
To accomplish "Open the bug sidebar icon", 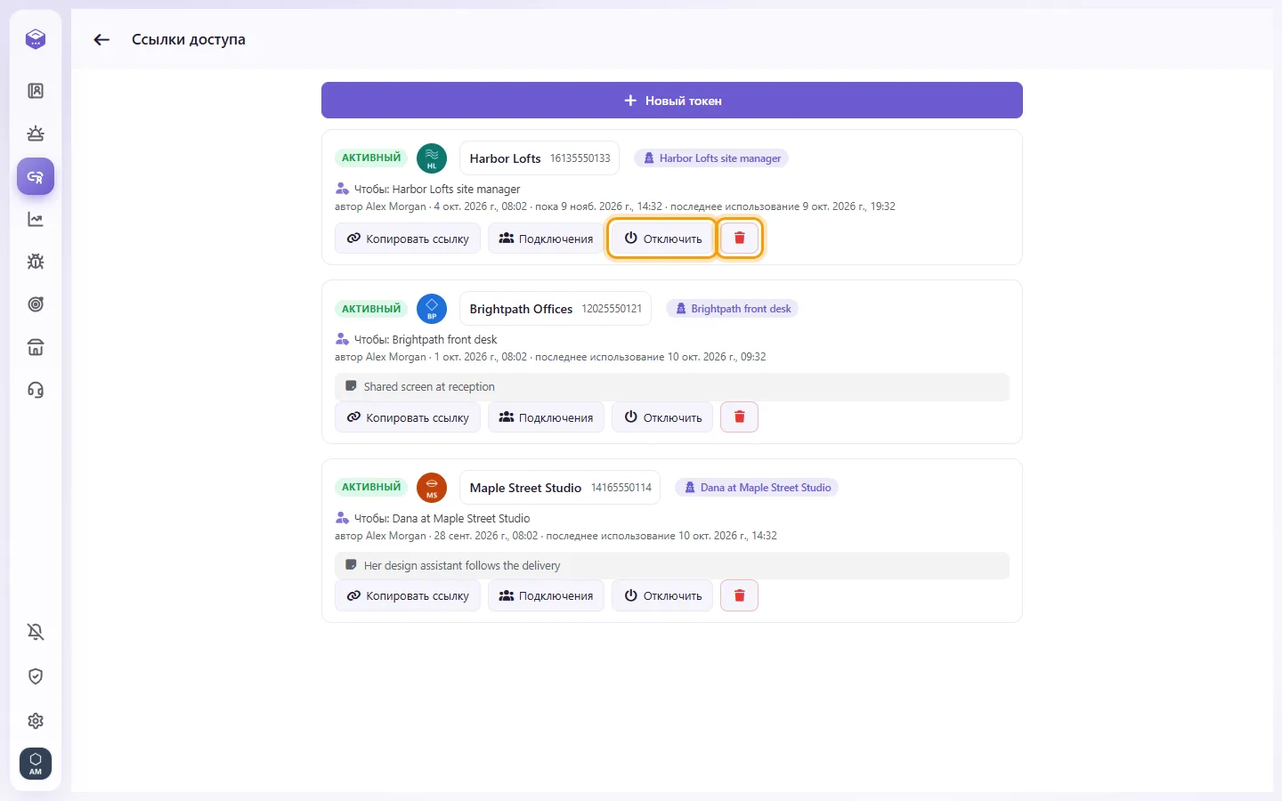I will click(x=36, y=262).
